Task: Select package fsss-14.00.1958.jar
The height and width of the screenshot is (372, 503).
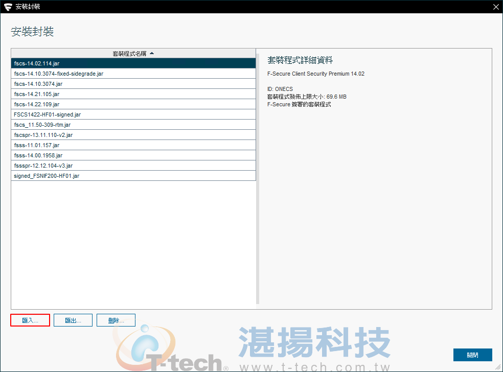Action: tap(133, 156)
